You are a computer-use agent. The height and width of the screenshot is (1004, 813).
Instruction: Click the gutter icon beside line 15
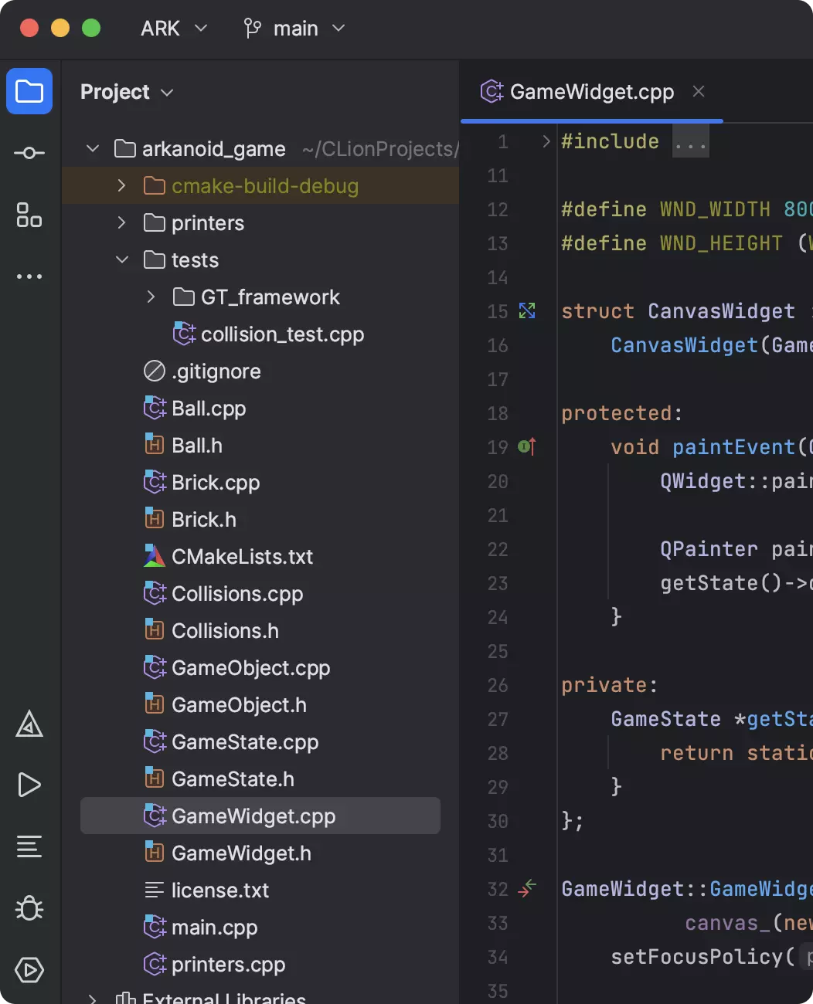[527, 311]
